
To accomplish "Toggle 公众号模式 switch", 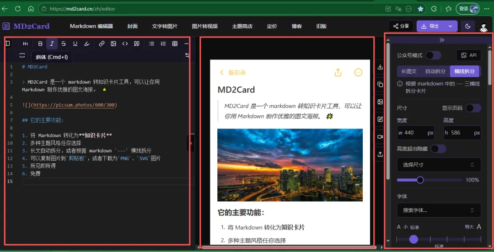I will [434, 55].
